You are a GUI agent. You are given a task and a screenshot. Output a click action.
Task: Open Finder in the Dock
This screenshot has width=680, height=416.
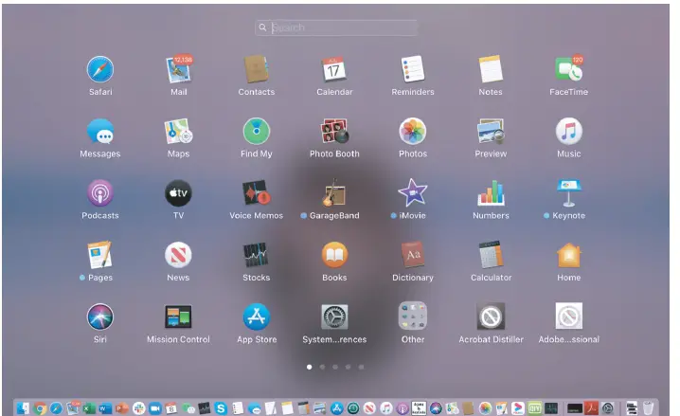tap(23, 408)
